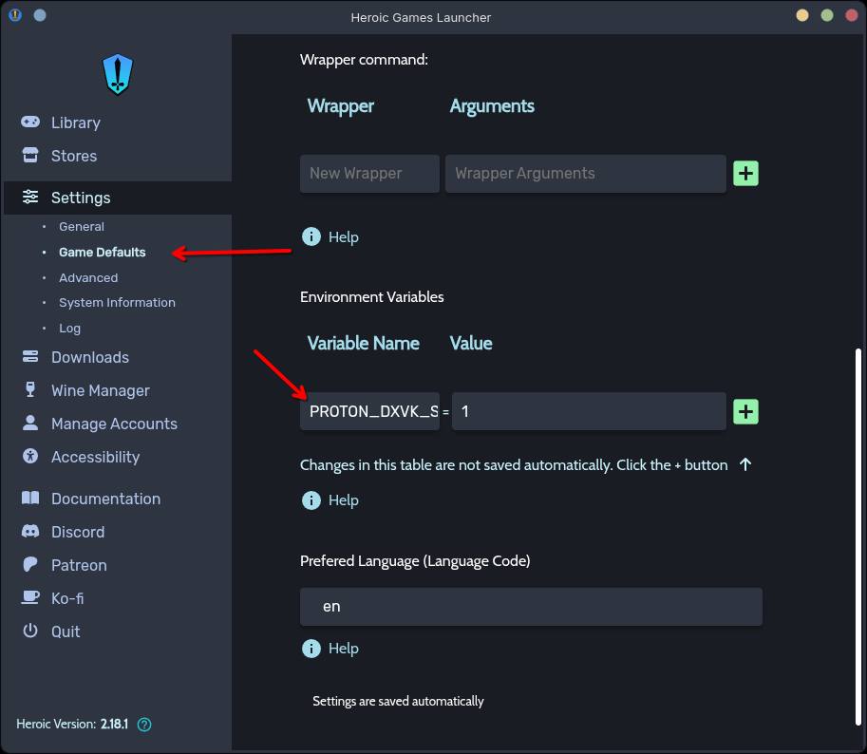
Task: Open the General settings section
Action: pos(82,227)
